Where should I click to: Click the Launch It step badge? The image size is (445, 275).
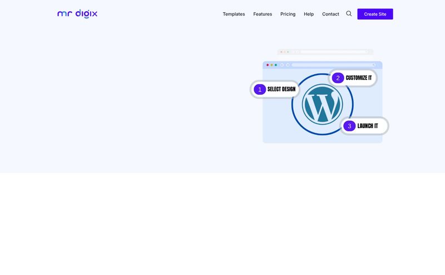pyautogui.click(x=364, y=126)
